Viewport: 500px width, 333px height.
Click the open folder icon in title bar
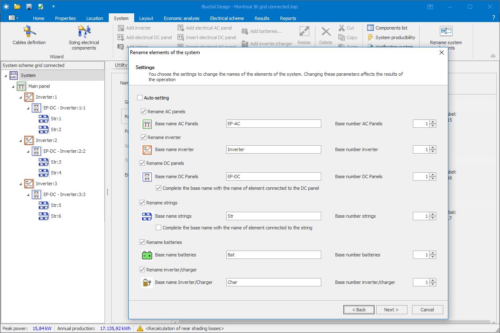click(x=17, y=7)
